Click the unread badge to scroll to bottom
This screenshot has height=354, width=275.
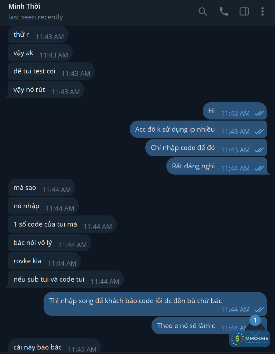[255, 320]
